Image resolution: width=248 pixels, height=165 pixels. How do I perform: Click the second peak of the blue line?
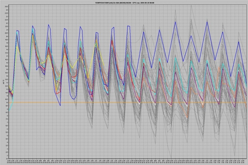(x=33, y=26)
